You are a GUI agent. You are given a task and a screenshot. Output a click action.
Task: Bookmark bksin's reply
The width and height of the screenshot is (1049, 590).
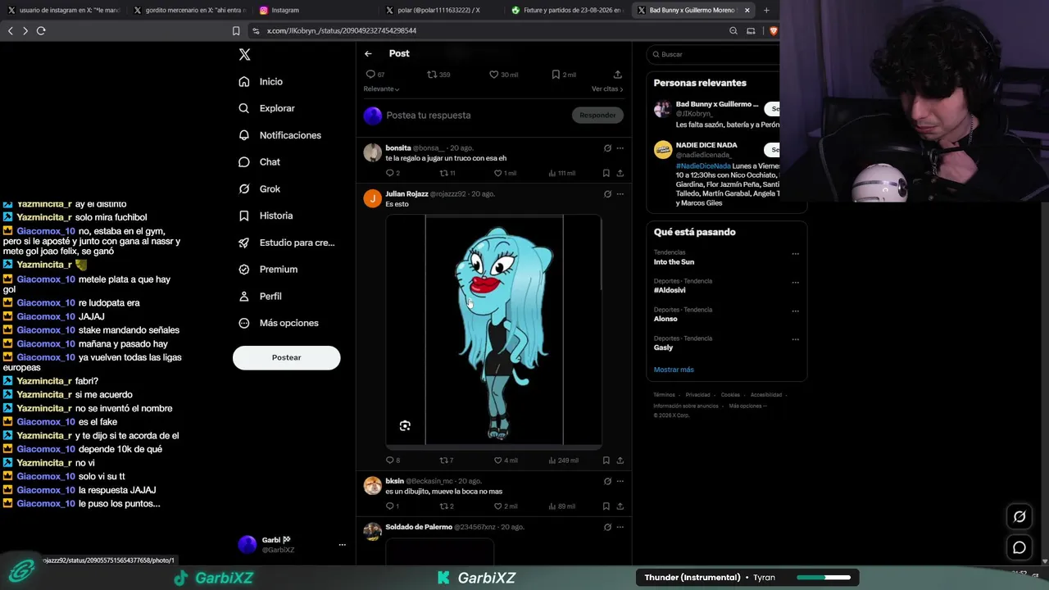pyautogui.click(x=606, y=506)
